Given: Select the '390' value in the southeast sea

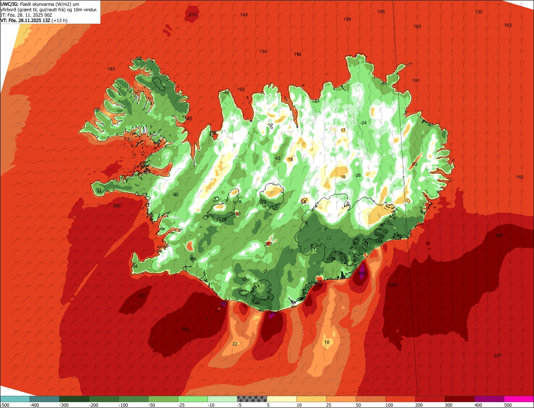Looking at the screenshot, I should coord(393,285).
